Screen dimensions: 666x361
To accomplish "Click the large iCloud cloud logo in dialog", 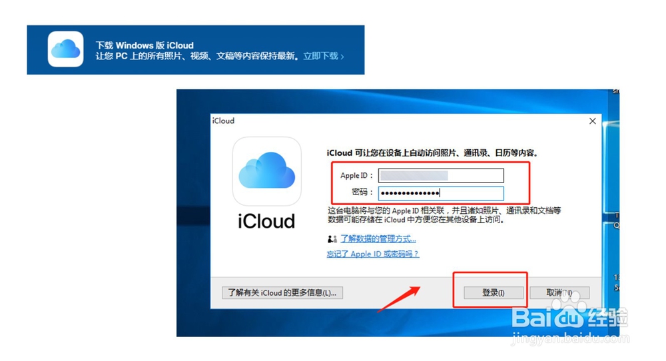I will (267, 171).
